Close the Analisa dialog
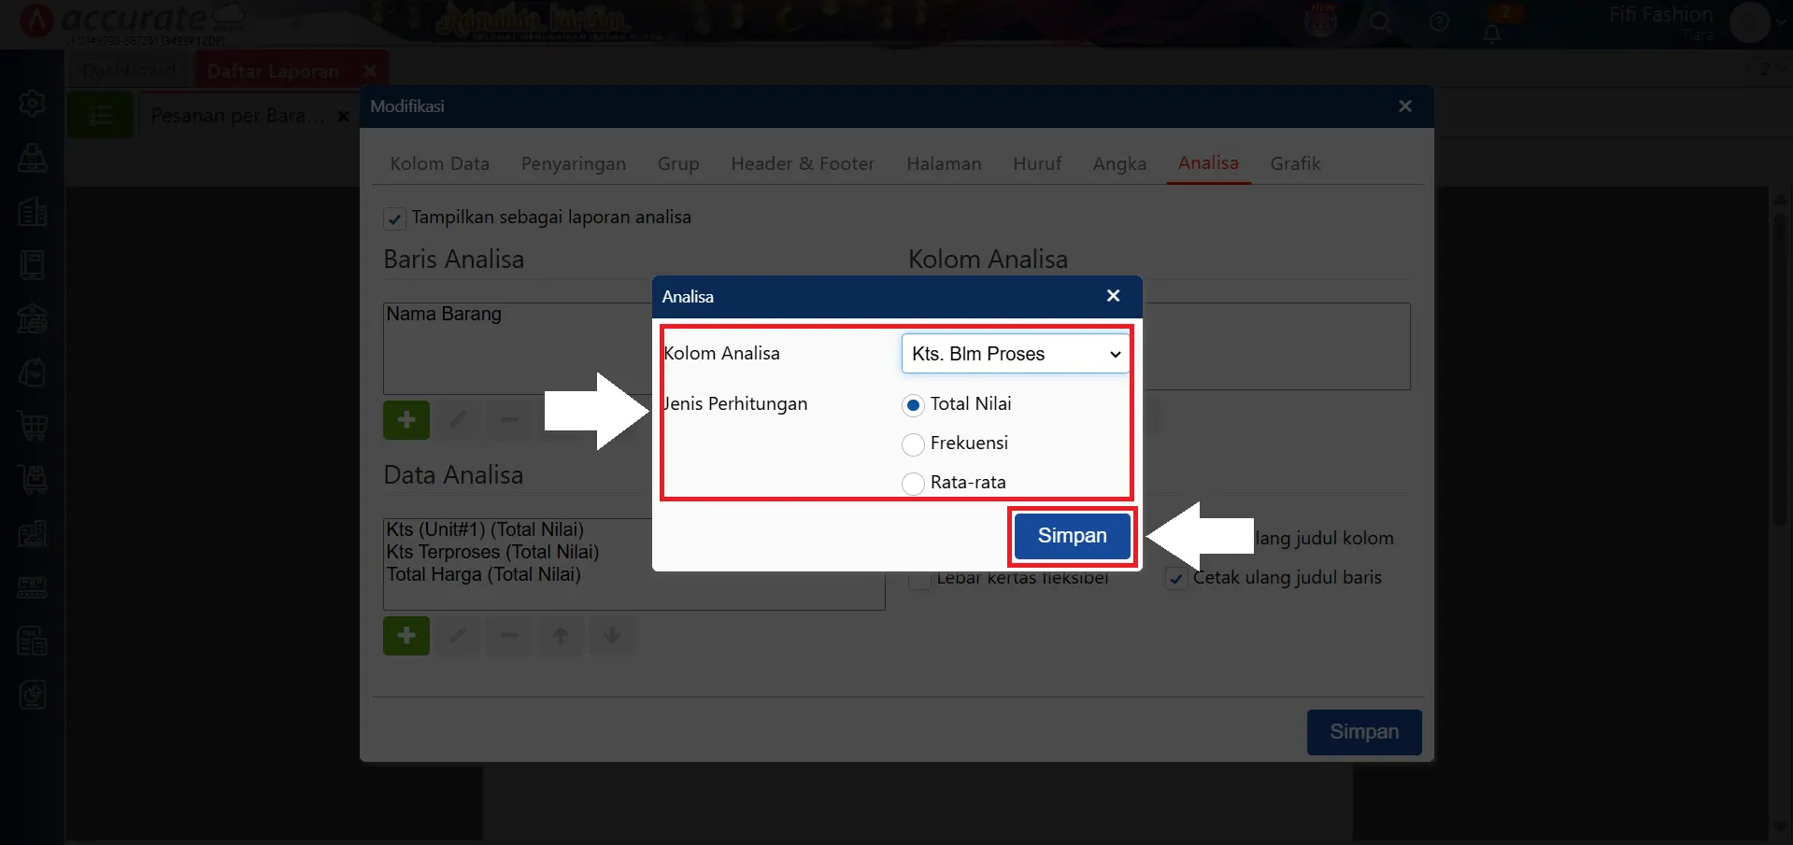Screen dimensions: 1793x845 click(1113, 296)
